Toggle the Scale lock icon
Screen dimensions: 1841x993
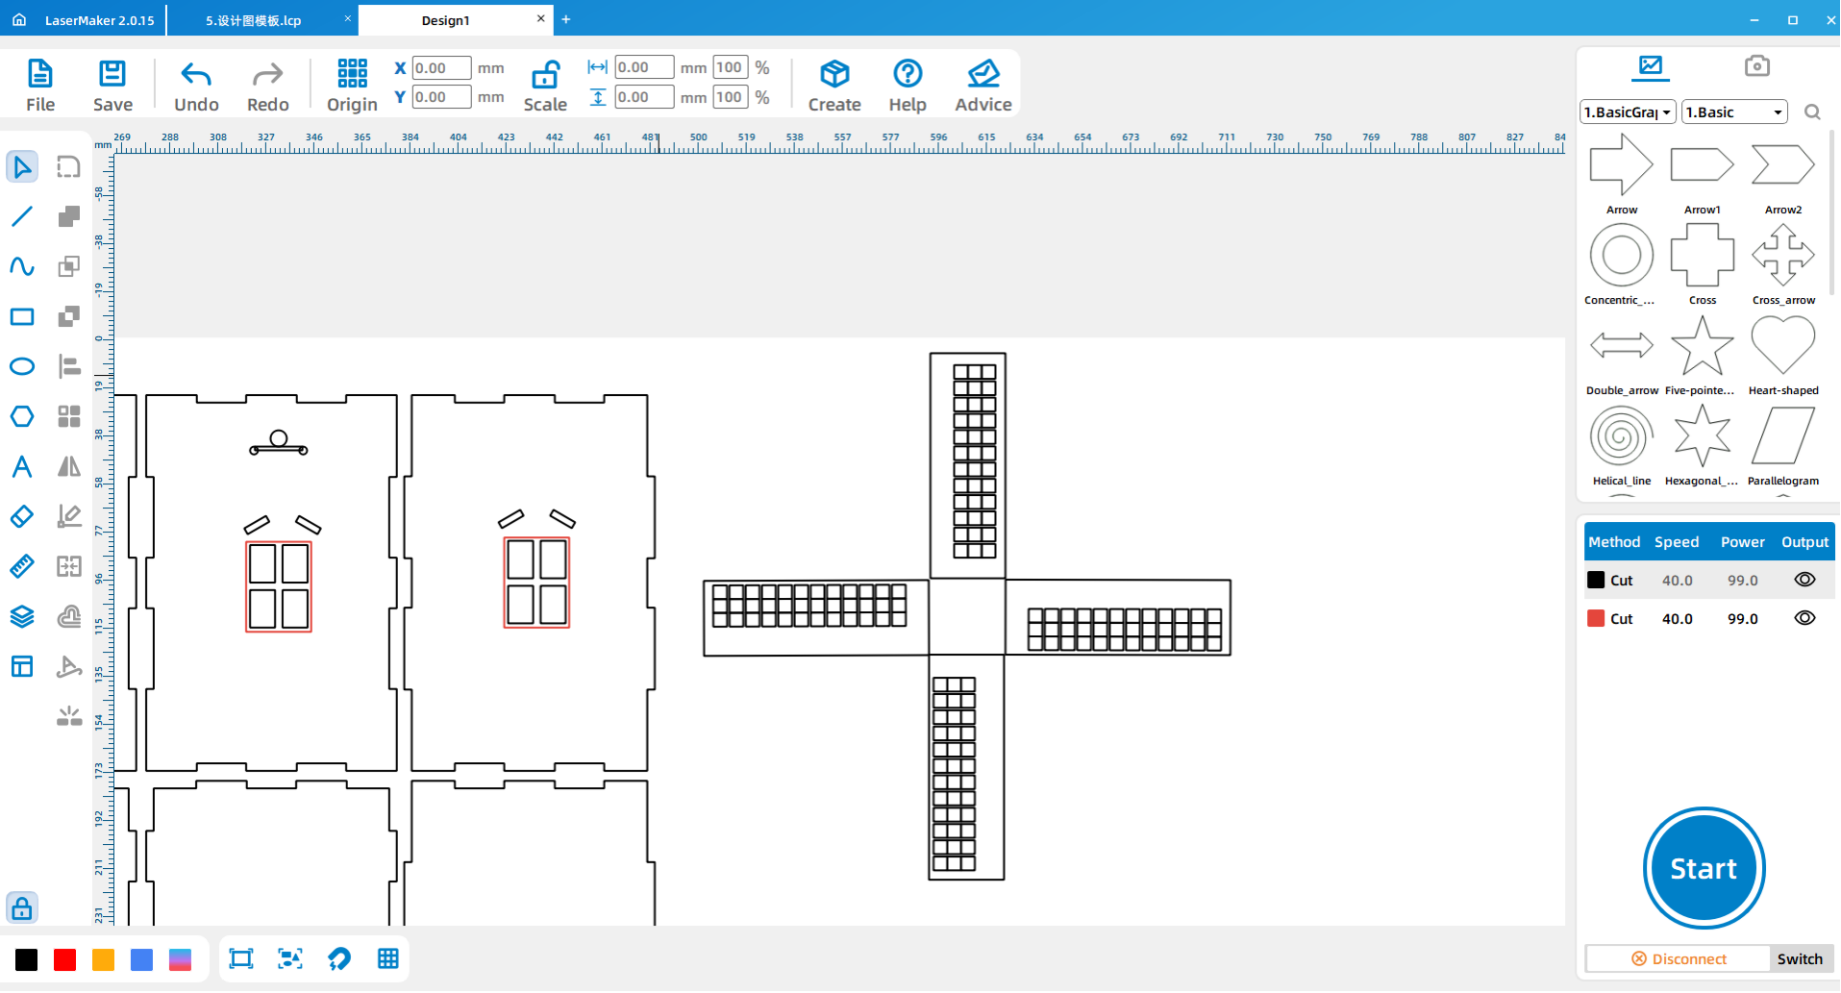click(x=545, y=74)
